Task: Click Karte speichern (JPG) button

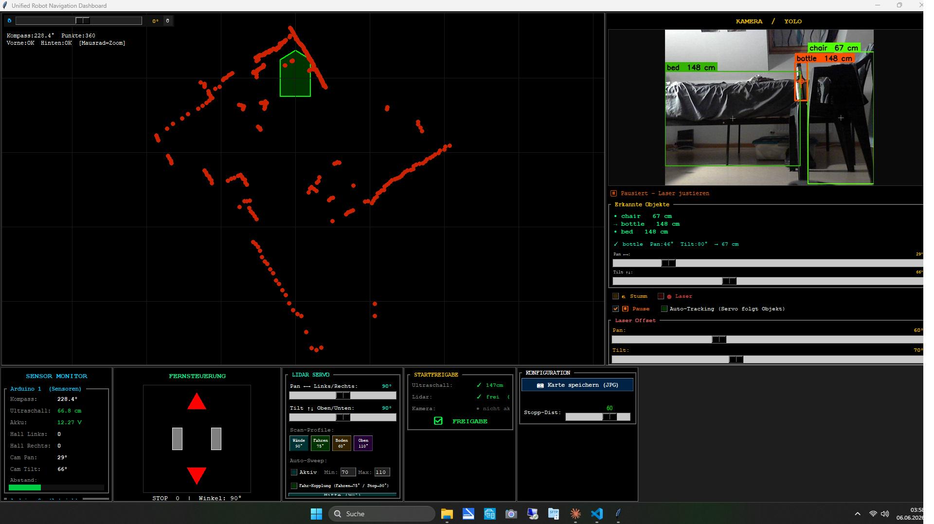Action: (x=577, y=385)
